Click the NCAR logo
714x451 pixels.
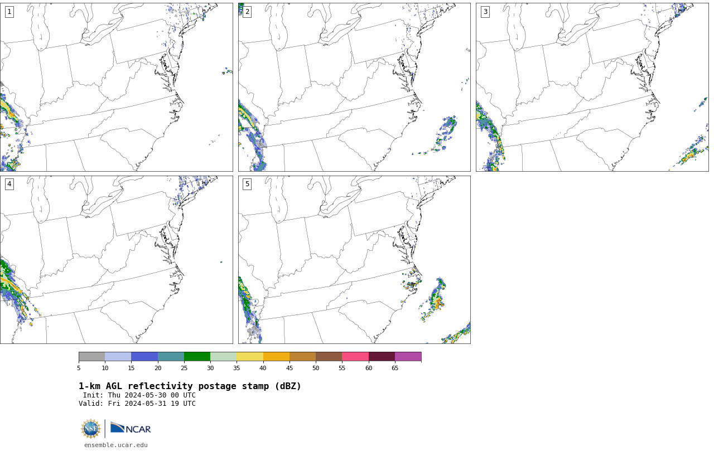(131, 428)
